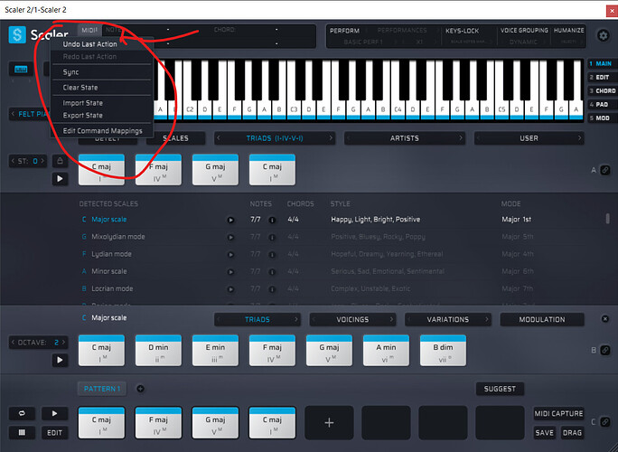Play Pattern 1 in section C
Viewport: 618px width, 452px height.
click(54, 413)
